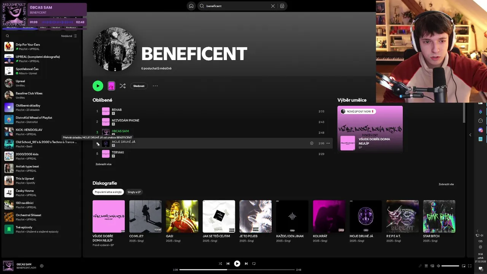Play BENEFICENT with the big green play button
Viewport: 487px width, 274px height.
point(98,86)
